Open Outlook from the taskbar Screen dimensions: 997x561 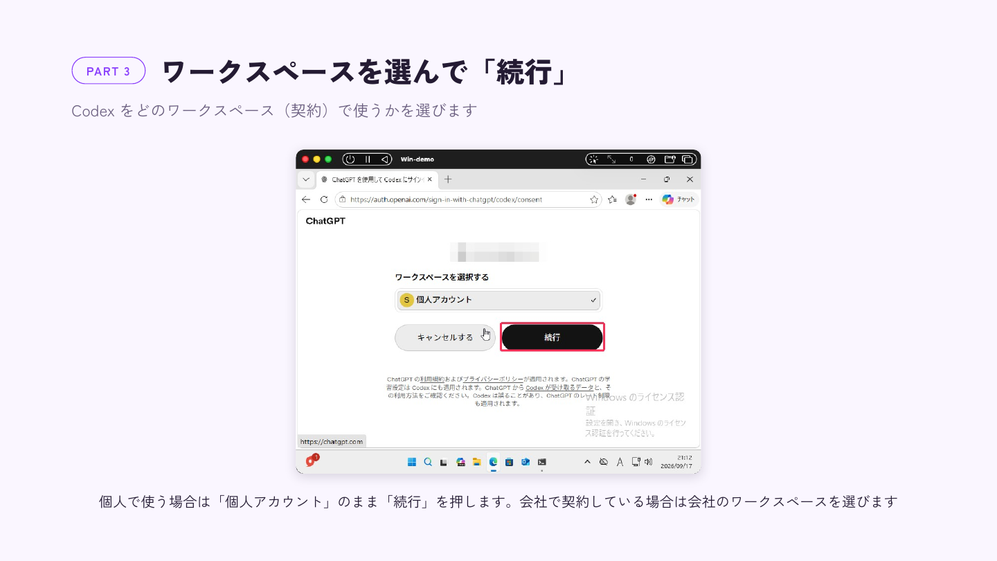click(526, 462)
